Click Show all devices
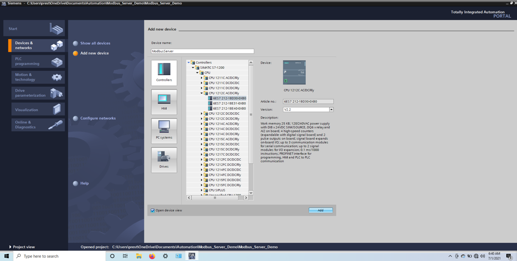The width and height of the screenshot is (517, 261). tap(92, 43)
